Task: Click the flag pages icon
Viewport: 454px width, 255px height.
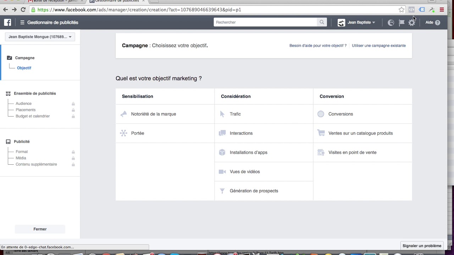Action: pos(402,22)
